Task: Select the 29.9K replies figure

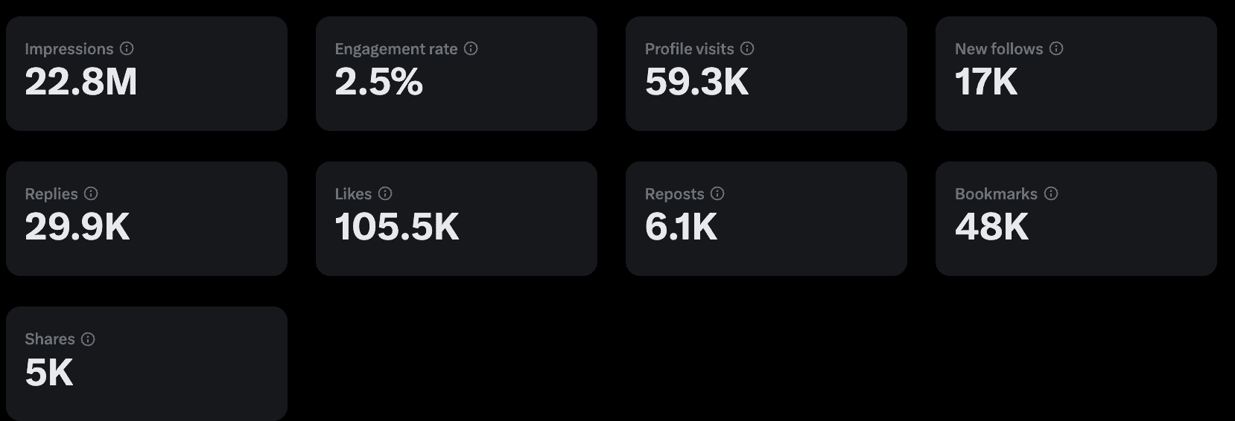Action: pyautogui.click(x=77, y=227)
